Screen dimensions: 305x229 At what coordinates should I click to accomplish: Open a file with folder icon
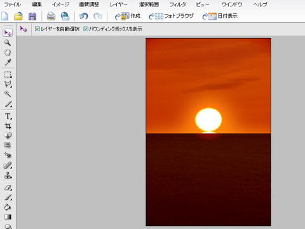(18, 16)
